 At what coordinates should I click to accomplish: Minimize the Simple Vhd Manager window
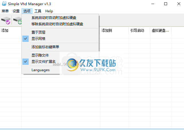[x=153, y=4]
